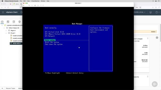Image resolution: width=161 pixels, height=90 pixels.
Task: Expand the Mgmt-1 cluster node
Action: [x=6, y=30]
